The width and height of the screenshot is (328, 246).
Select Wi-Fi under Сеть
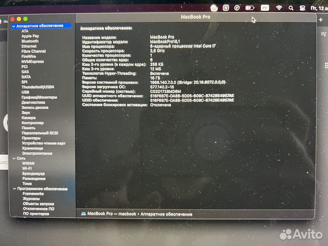click(x=27, y=169)
